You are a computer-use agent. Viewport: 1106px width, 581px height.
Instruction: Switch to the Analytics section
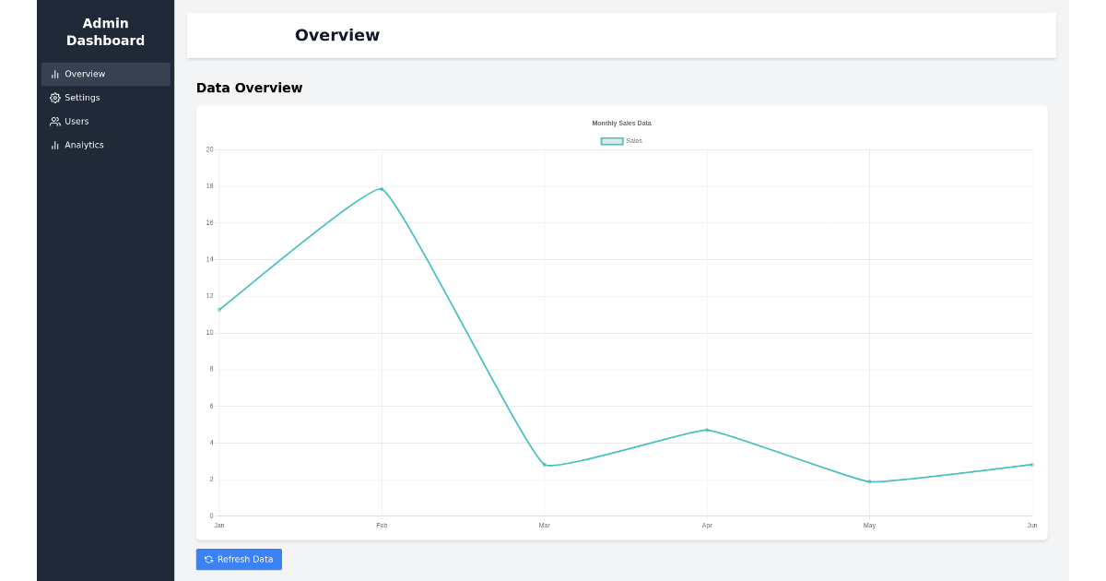point(84,145)
